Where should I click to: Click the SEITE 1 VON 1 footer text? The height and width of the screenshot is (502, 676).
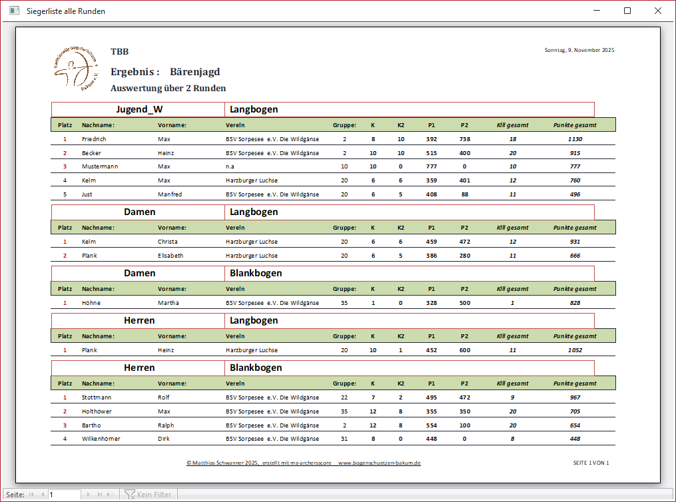coord(591,463)
